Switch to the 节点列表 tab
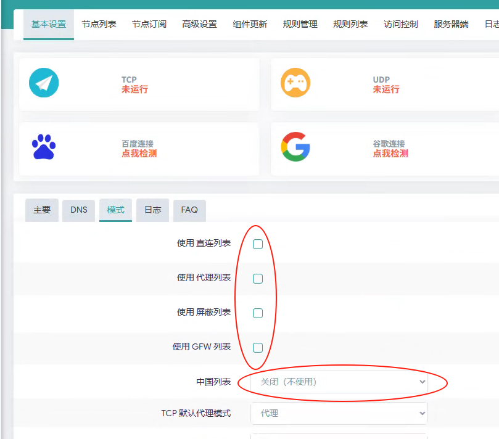499x439 pixels. click(x=99, y=25)
